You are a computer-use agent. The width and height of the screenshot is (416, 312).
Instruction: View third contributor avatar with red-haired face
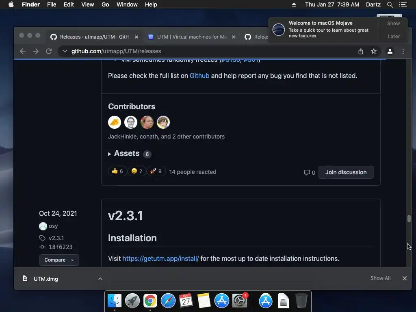(147, 122)
